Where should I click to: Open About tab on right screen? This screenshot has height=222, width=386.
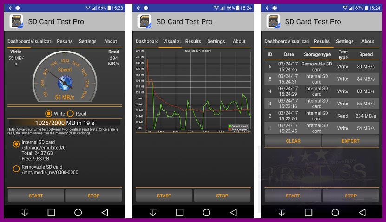368,41
